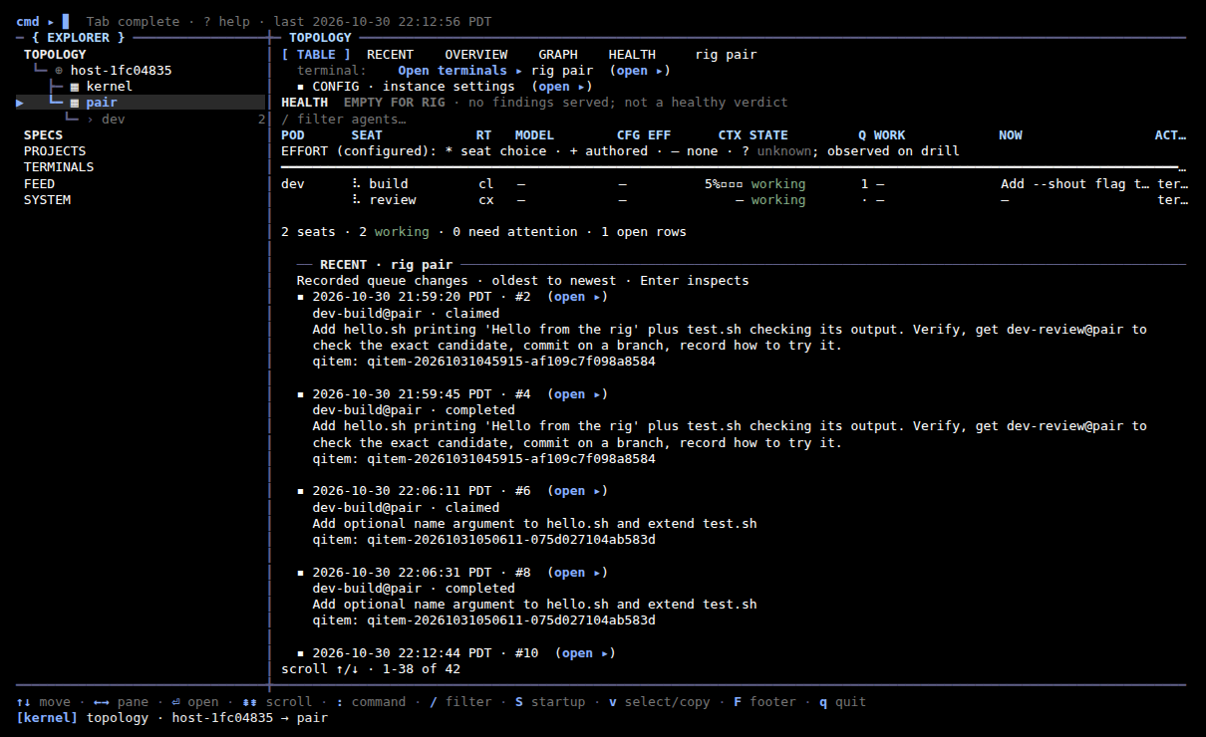Click the build seat drag handle icon
Screen dimensions: 1206x737
point(356,184)
